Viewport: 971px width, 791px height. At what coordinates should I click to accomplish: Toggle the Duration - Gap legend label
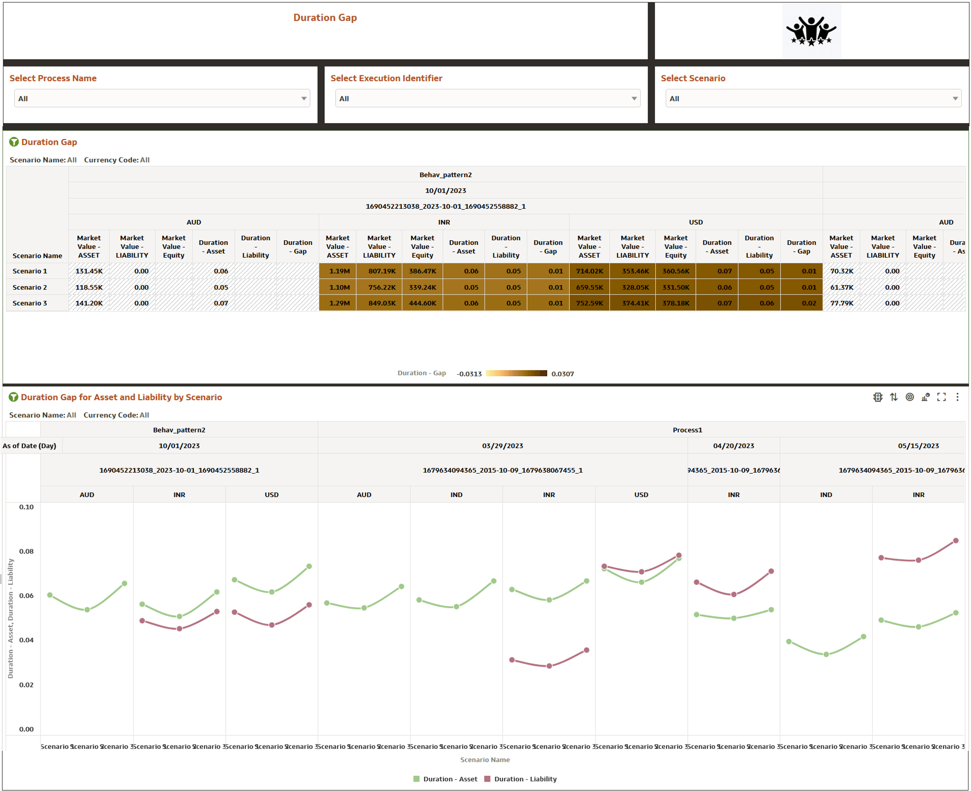tap(422, 373)
